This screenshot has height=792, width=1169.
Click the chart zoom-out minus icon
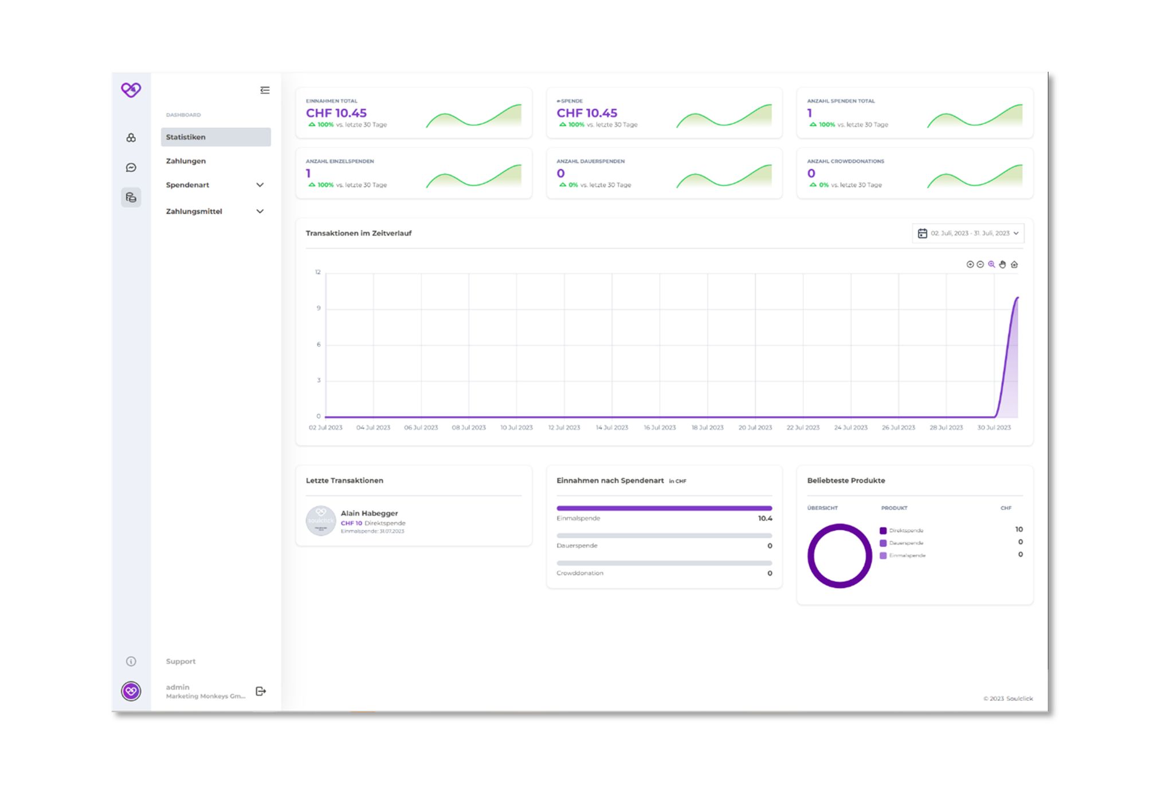(980, 265)
